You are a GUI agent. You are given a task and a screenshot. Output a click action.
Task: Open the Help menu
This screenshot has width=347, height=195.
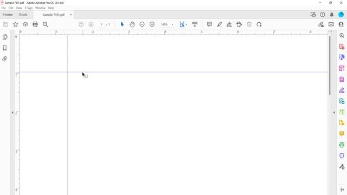click(51, 8)
